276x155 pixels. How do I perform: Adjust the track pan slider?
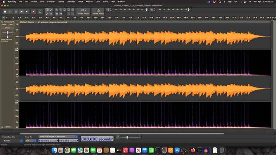[8, 37]
